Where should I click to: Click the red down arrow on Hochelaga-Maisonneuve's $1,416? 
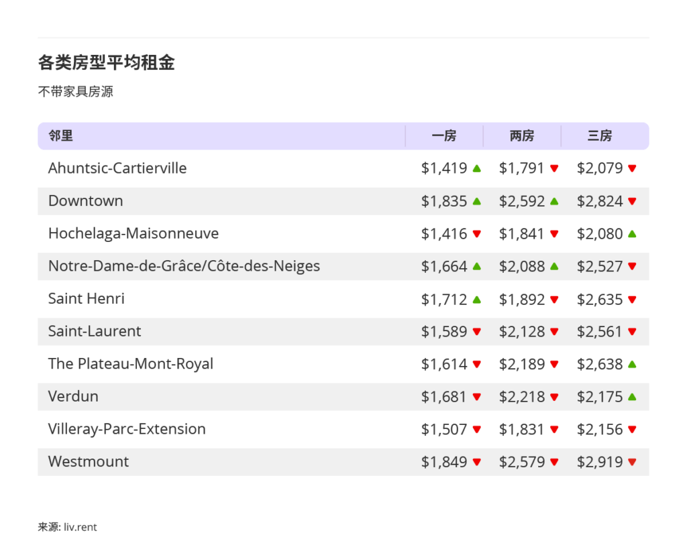tap(476, 233)
